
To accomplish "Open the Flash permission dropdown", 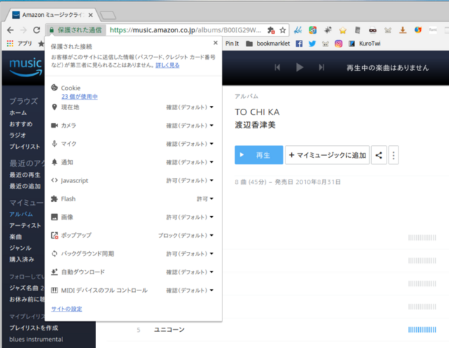I will click(205, 199).
